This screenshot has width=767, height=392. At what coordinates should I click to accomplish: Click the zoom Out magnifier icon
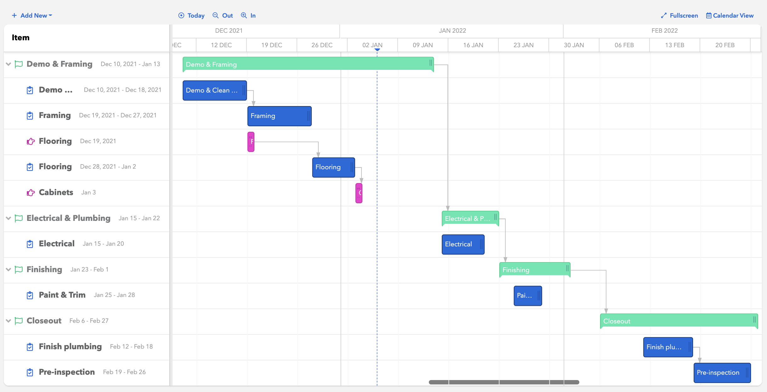(215, 15)
